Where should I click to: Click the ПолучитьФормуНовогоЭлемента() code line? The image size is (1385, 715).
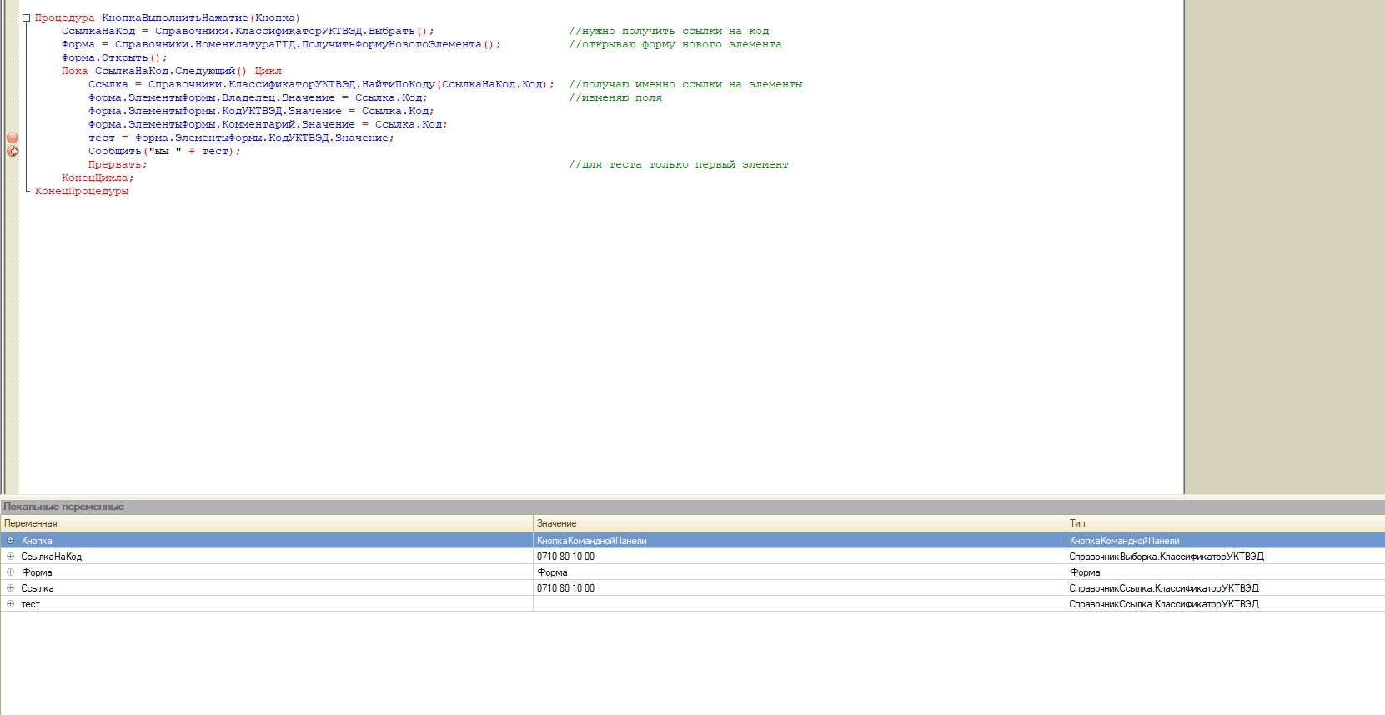coord(281,44)
